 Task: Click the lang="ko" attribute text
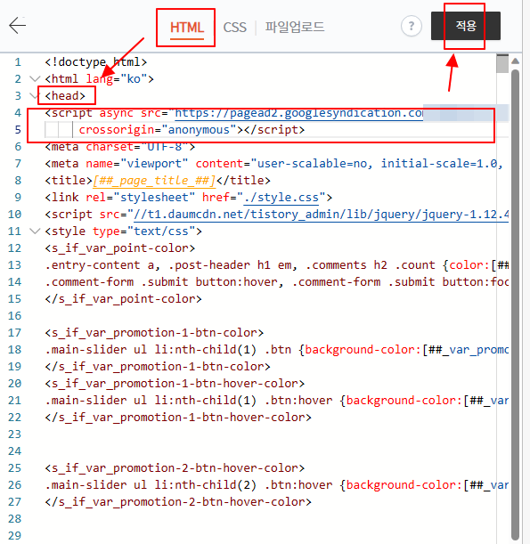[117, 78]
